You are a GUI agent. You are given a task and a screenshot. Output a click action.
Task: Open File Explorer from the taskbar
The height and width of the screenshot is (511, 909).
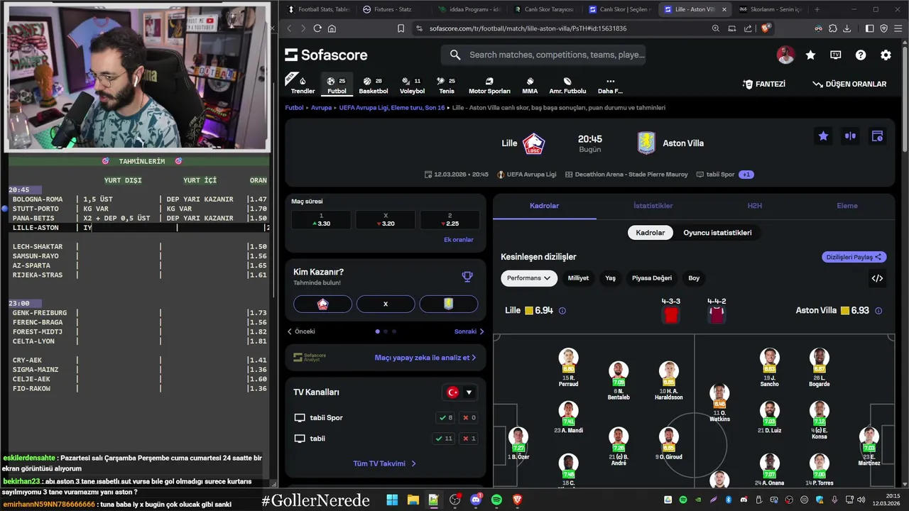point(413,500)
